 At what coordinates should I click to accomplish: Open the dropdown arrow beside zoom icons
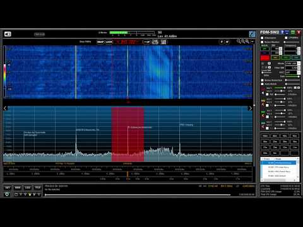pos(252,42)
